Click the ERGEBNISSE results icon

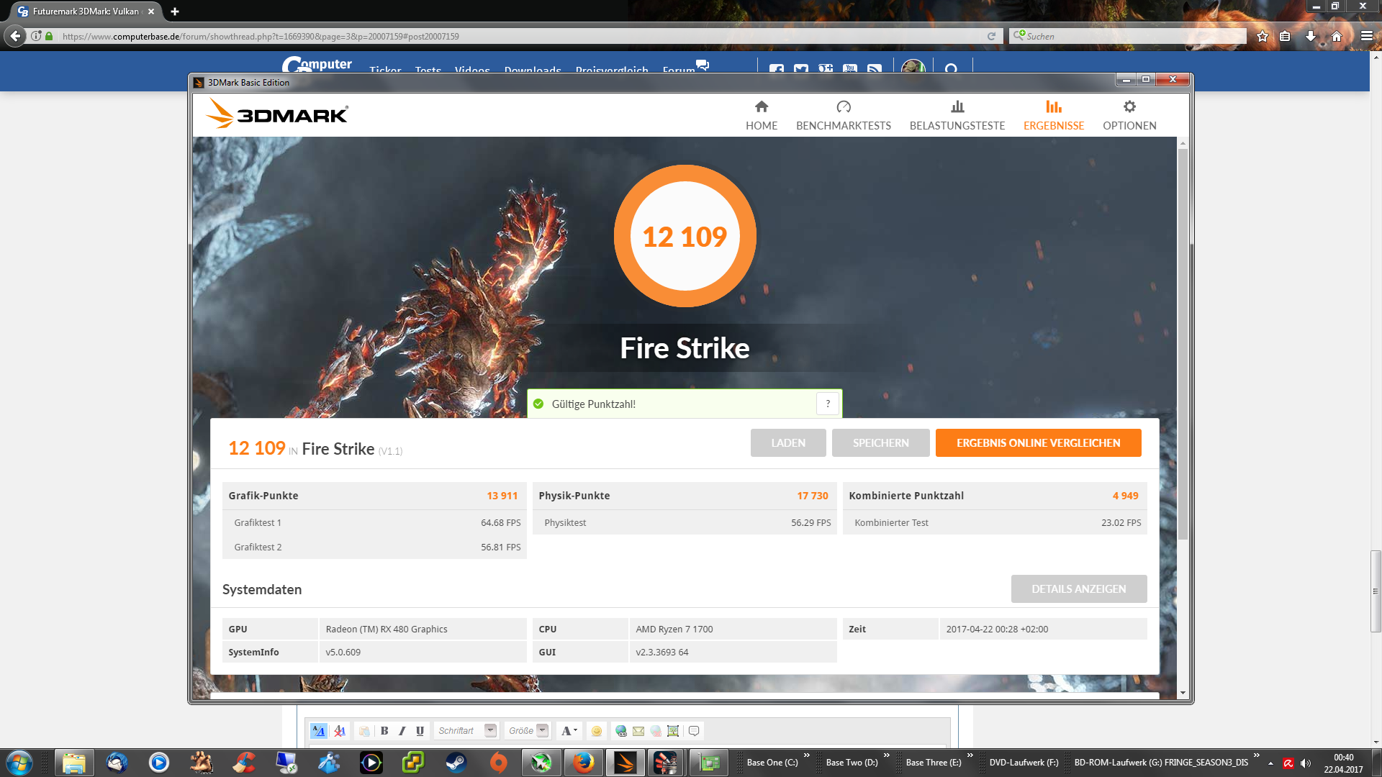(1053, 108)
